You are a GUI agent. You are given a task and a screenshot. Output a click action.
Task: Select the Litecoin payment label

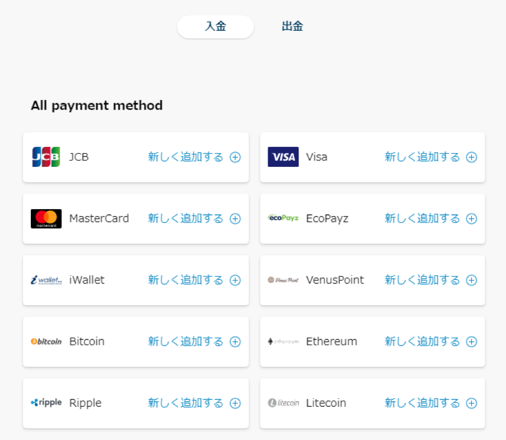point(326,403)
